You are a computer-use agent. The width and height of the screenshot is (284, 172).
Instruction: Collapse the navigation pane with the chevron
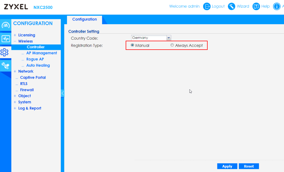pyautogui.click(x=62, y=93)
